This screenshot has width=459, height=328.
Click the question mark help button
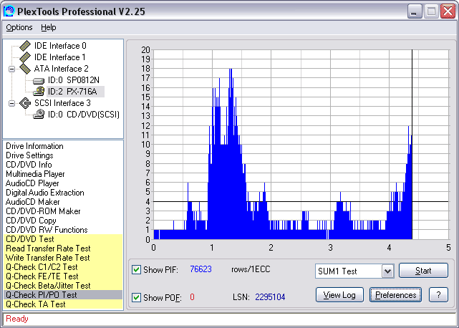tap(438, 295)
